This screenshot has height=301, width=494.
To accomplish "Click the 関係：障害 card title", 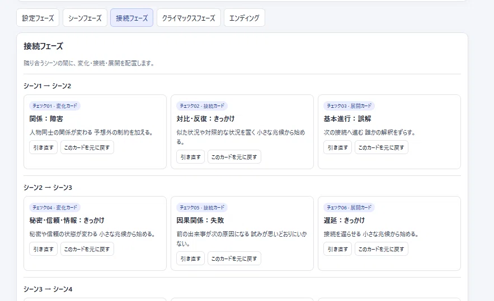I will [46, 119].
